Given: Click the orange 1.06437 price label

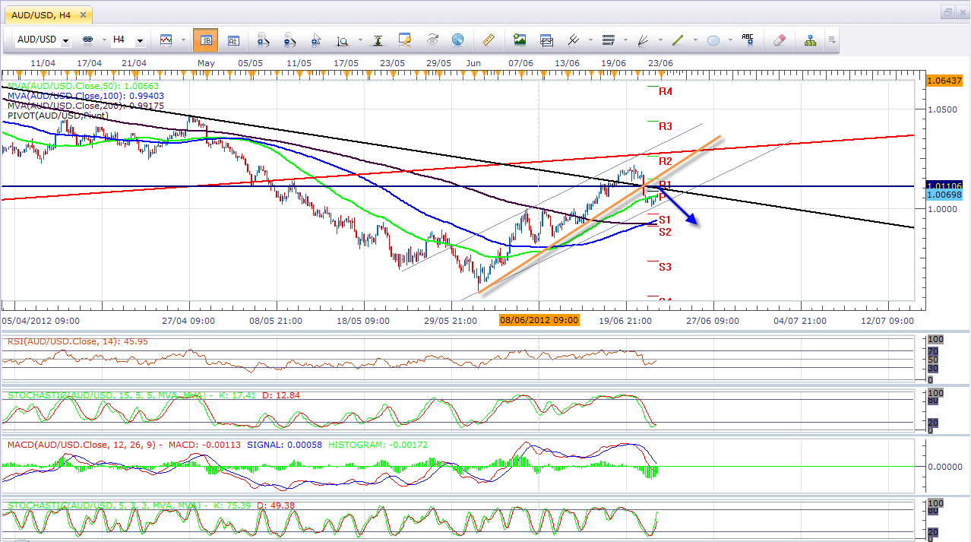Looking at the screenshot, I should tap(944, 80).
